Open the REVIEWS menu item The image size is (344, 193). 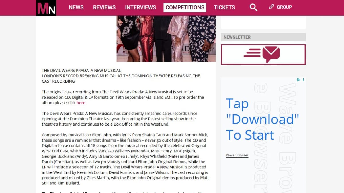tap(104, 7)
